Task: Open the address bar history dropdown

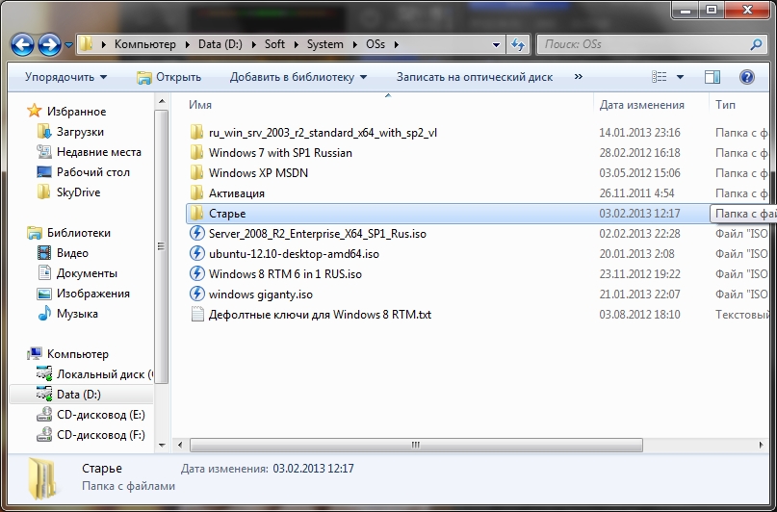Action: click(496, 44)
